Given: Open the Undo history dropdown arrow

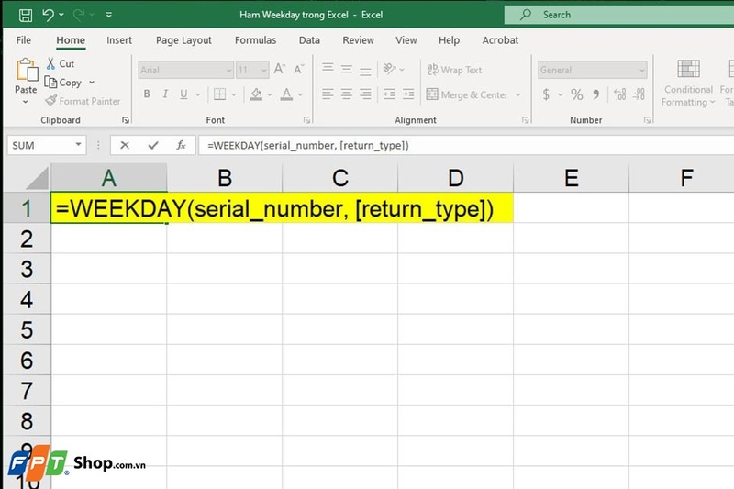Looking at the screenshot, I should click(61, 15).
